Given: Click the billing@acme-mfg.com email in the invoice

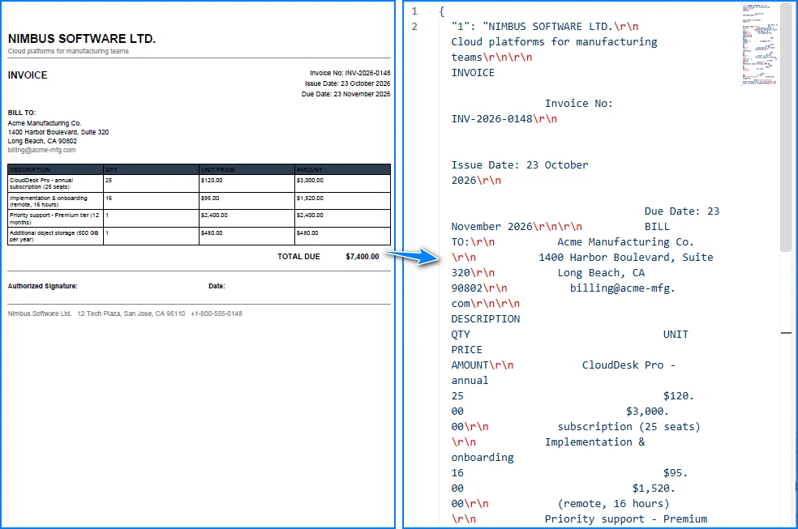Looking at the screenshot, I should point(41,150).
